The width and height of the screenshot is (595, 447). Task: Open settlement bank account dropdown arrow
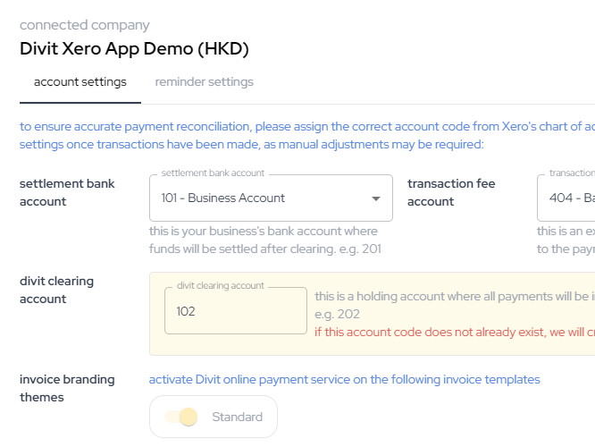pyautogui.click(x=375, y=198)
